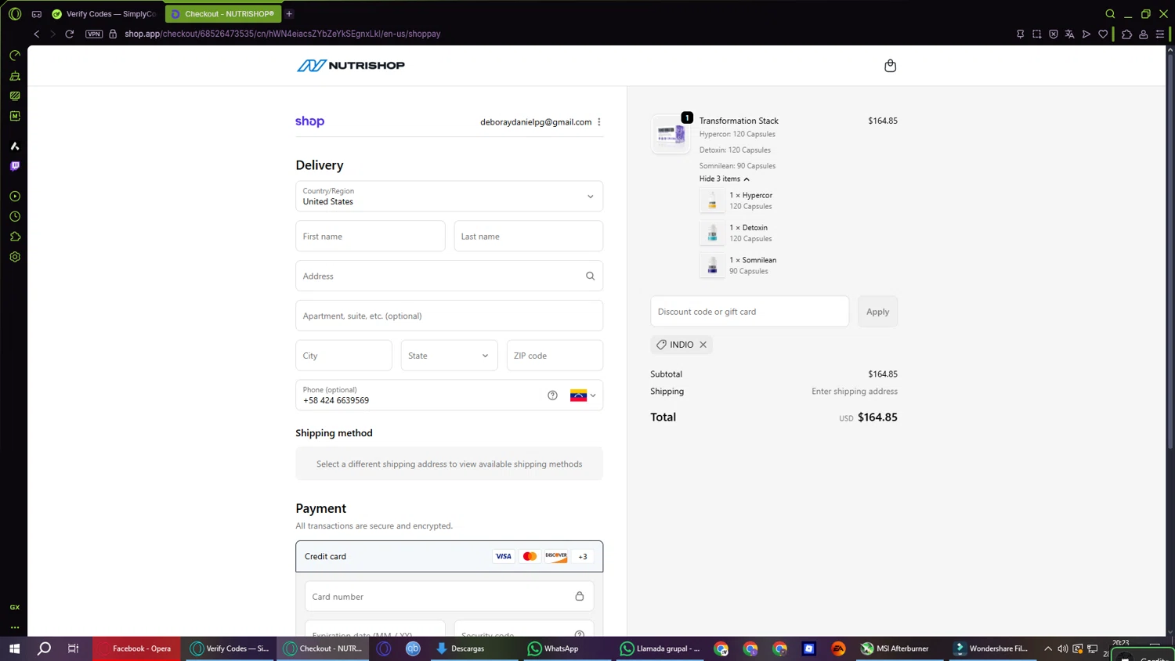Open the Pinboards pin icon
Image resolution: width=1175 pixels, height=661 pixels.
point(1020,34)
